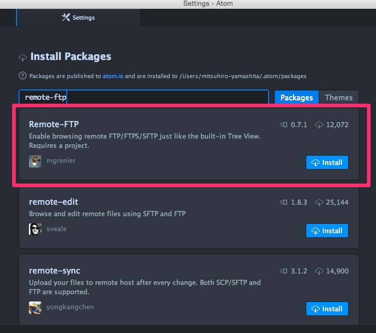Screen dimensions: 376x333
Task: Install the Remote-FTP package
Action: pos(327,162)
